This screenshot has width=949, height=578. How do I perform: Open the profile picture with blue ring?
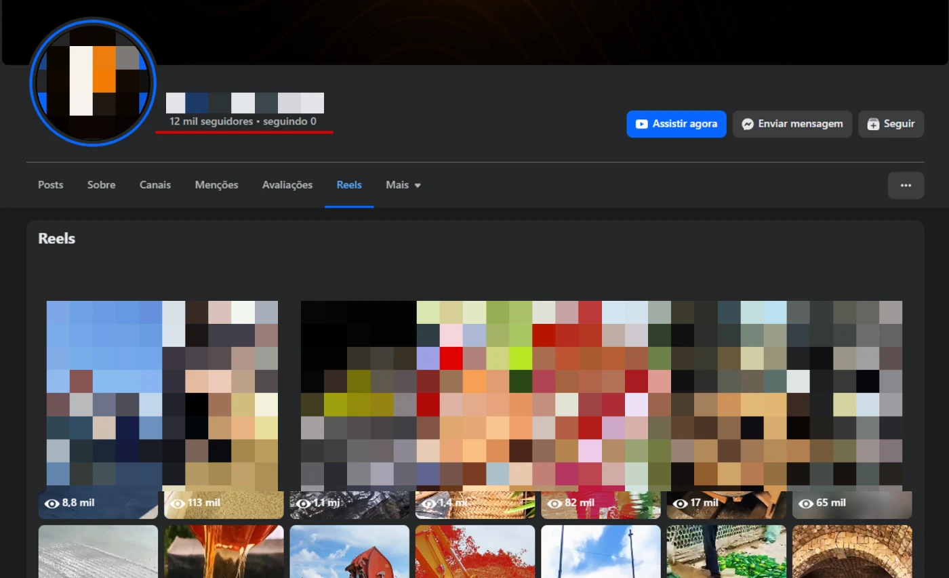(93, 82)
